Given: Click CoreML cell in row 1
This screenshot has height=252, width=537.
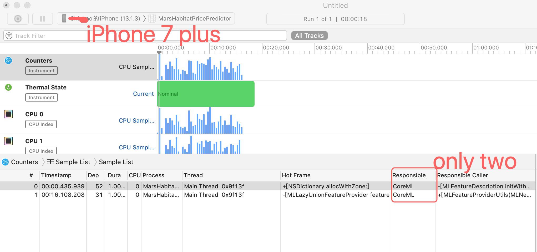Looking at the screenshot, I should 403,195.
